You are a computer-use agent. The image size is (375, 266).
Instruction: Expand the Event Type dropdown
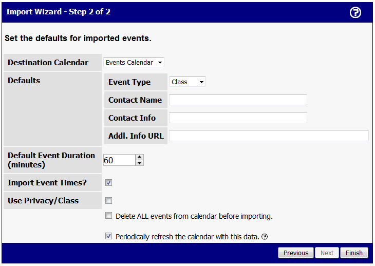(188, 82)
